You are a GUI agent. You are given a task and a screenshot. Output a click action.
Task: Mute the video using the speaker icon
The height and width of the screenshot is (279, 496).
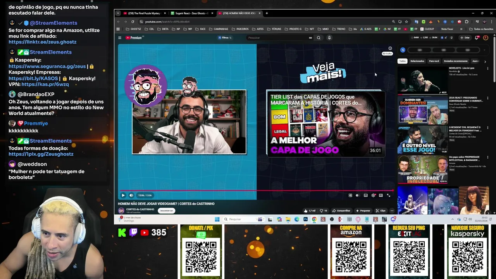tap(131, 195)
